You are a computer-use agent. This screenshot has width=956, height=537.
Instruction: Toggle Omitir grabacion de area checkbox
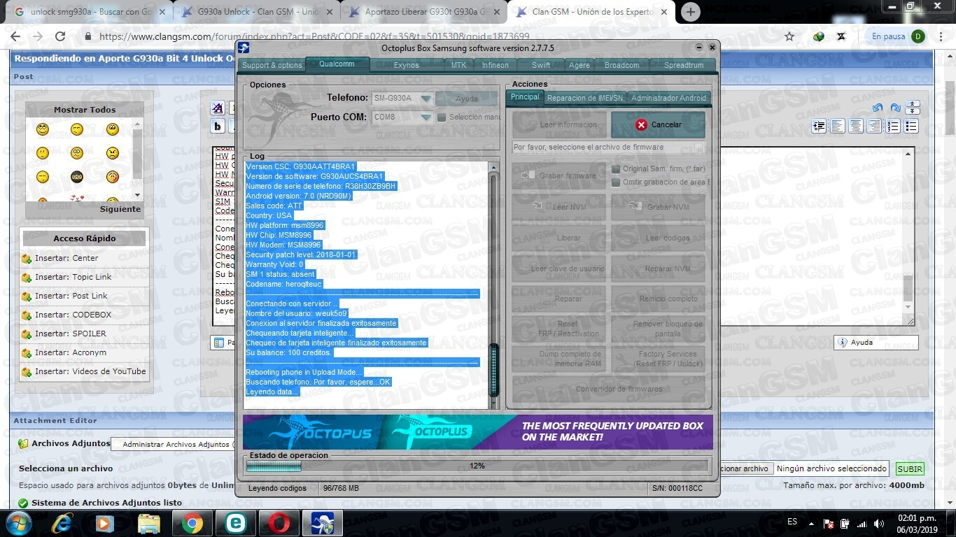tap(616, 182)
